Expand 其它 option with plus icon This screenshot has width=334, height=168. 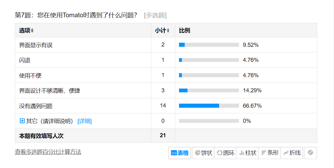[22, 121]
